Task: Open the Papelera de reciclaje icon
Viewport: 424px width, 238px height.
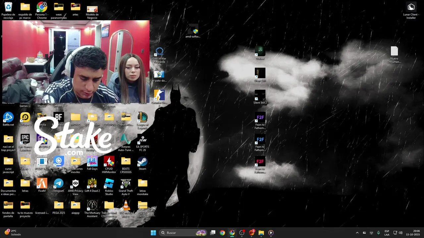Action: 8,11
